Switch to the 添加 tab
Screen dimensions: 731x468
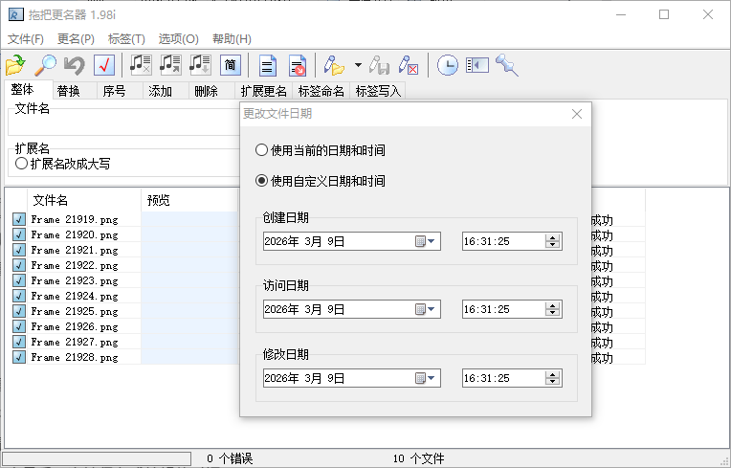tap(166, 91)
